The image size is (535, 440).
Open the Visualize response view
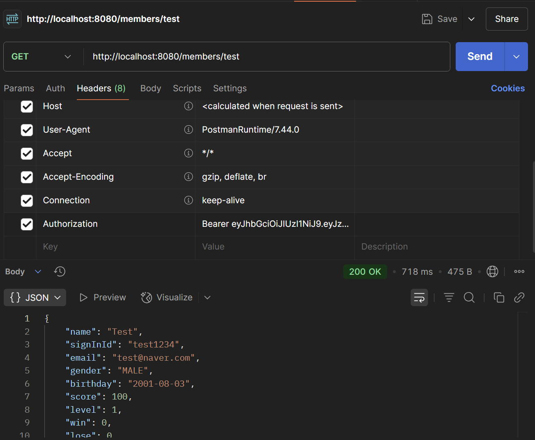coord(166,297)
